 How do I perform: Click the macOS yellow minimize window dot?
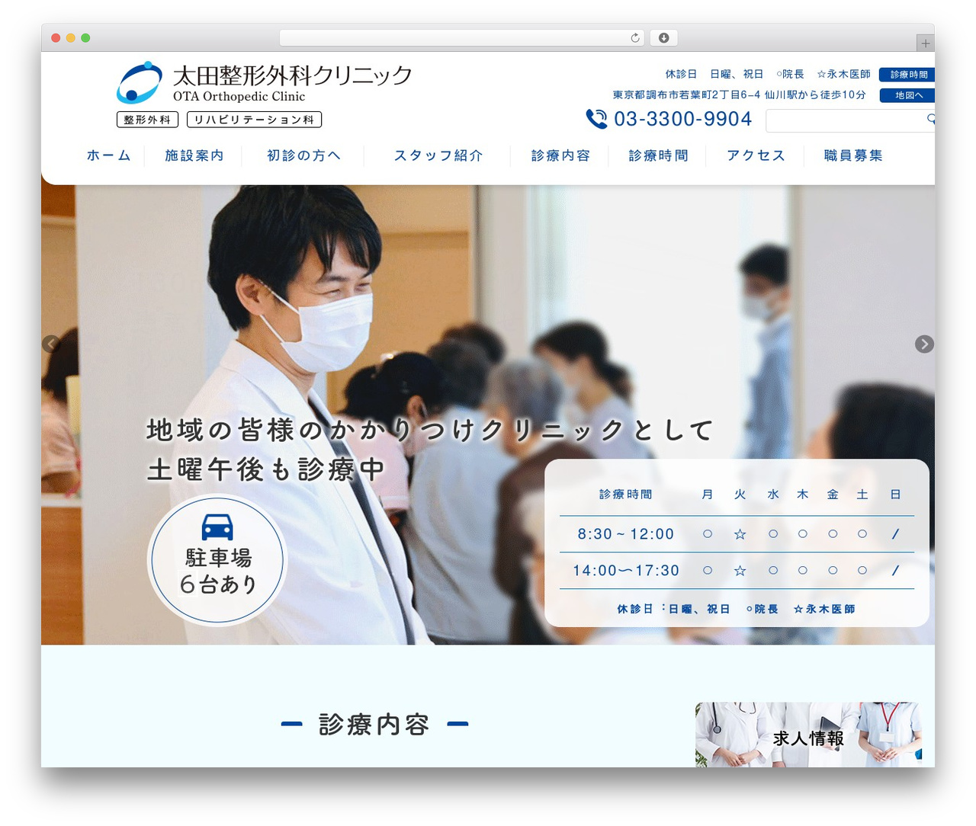(70, 38)
